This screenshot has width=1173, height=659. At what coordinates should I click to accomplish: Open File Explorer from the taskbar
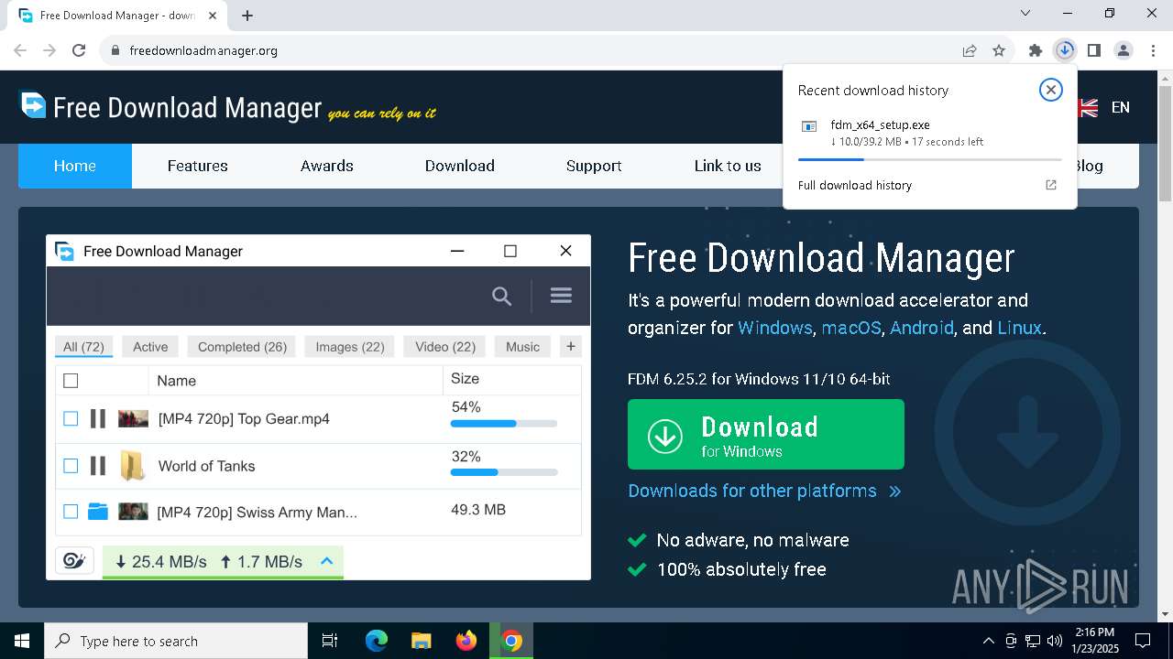421,641
